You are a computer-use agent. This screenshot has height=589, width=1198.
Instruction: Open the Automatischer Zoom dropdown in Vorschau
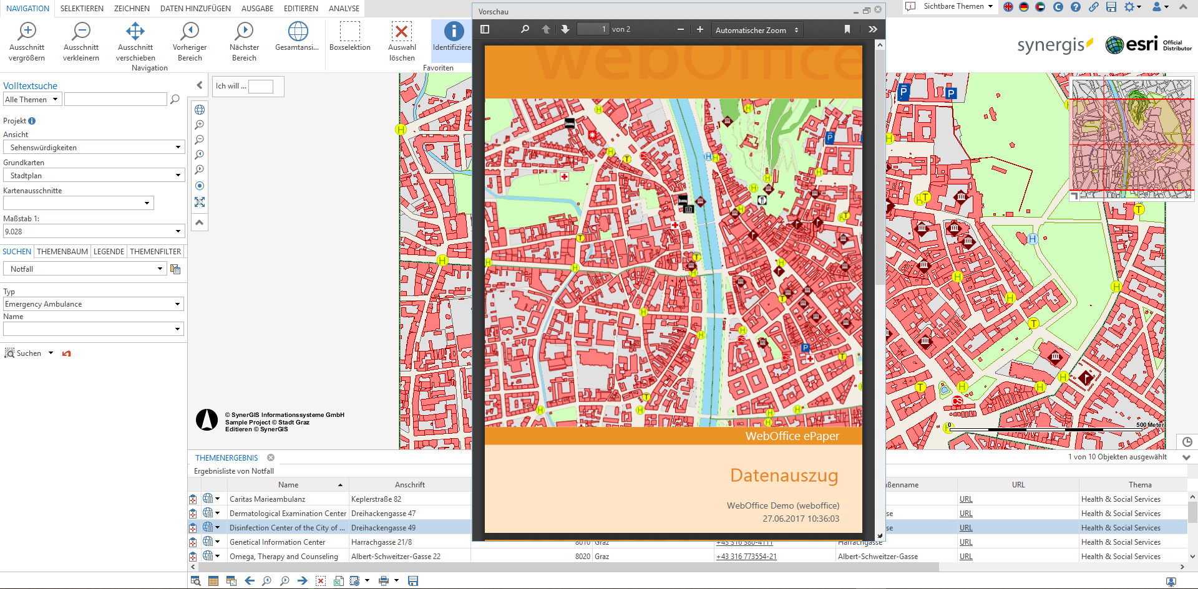[756, 29]
